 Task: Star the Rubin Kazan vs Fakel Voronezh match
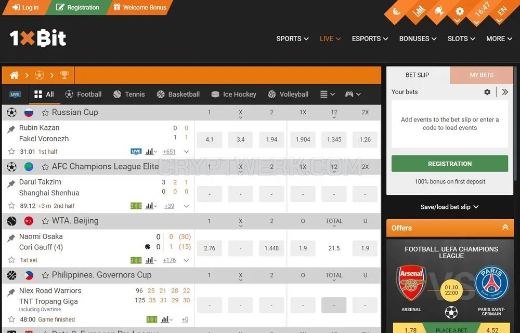click(11, 151)
